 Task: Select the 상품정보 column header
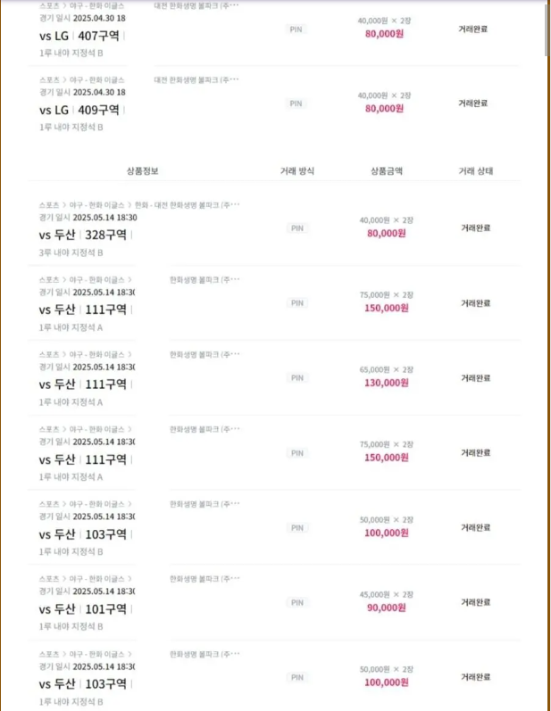click(143, 171)
